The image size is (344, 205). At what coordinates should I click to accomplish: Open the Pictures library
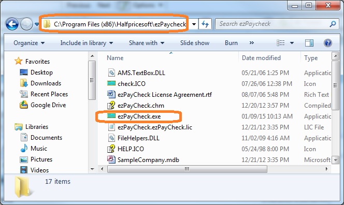[x=41, y=159]
